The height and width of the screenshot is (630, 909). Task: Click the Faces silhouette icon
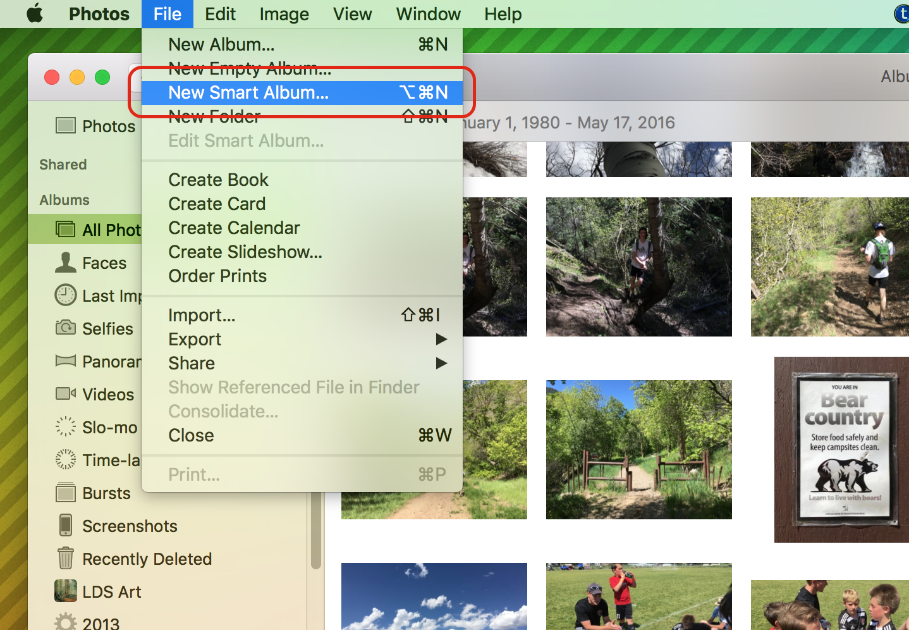(65, 262)
